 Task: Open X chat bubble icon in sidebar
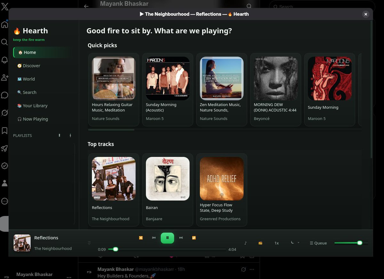tap(4, 95)
